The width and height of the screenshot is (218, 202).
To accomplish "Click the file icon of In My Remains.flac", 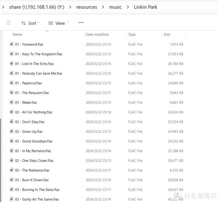I will (12, 151).
